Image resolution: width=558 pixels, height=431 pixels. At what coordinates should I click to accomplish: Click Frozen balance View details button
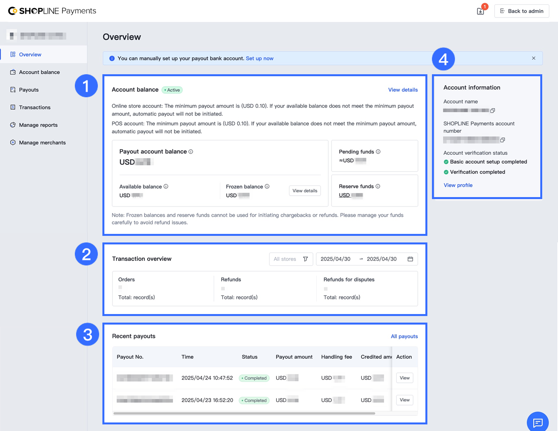(305, 191)
